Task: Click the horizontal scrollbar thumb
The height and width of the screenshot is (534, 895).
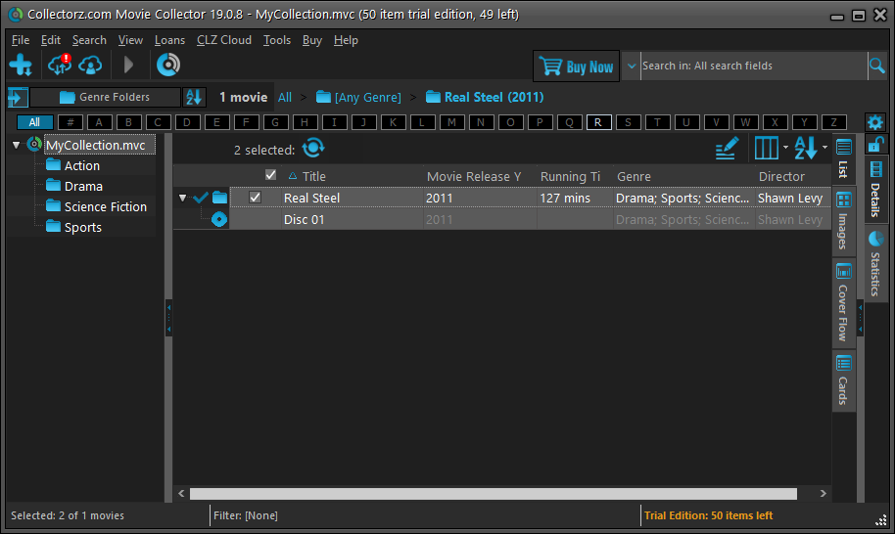Action: 494,494
